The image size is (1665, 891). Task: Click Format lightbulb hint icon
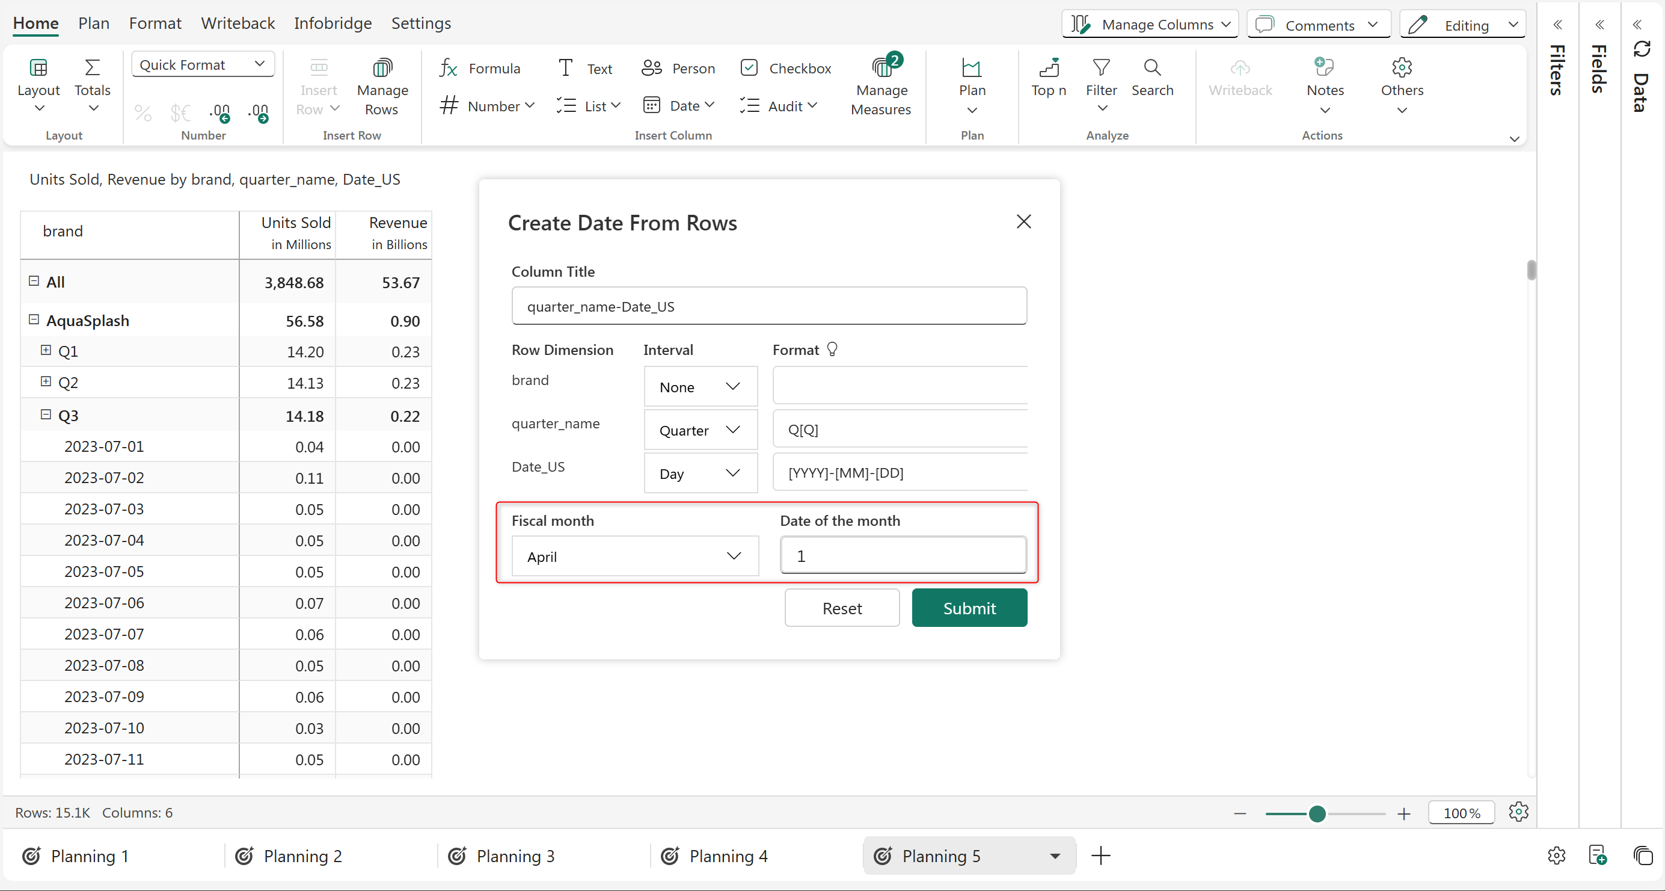(832, 350)
